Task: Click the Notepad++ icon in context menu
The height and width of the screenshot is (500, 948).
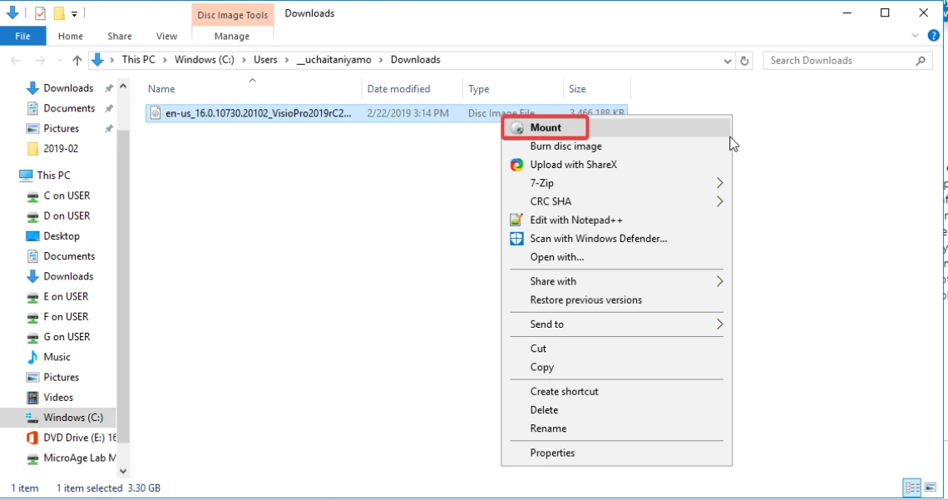Action: tap(516, 220)
